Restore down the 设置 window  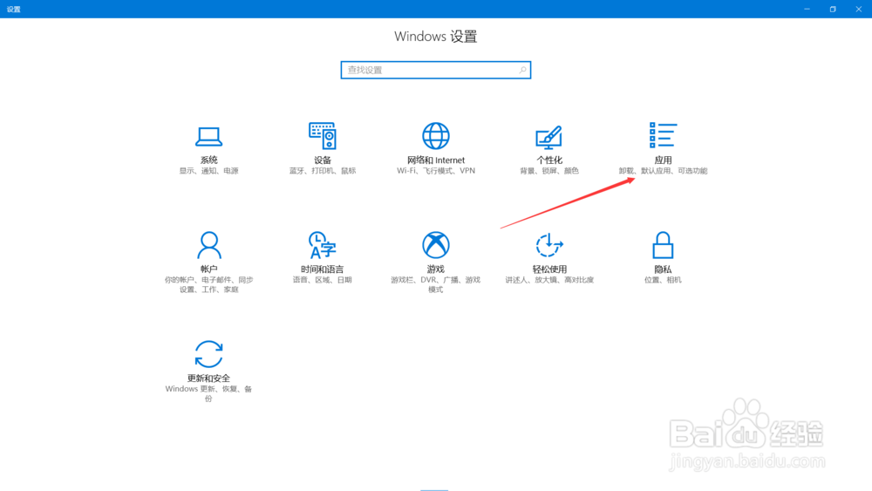pyautogui.click(x=833, y=9)
